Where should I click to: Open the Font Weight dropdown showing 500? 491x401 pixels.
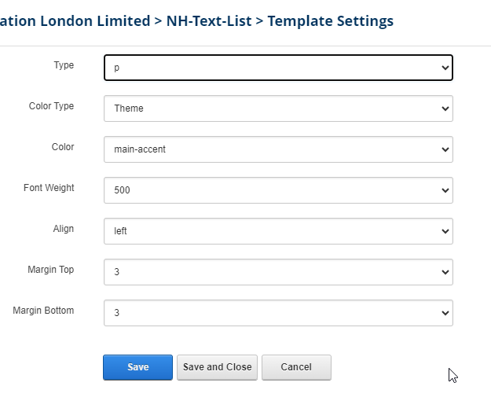278,190
